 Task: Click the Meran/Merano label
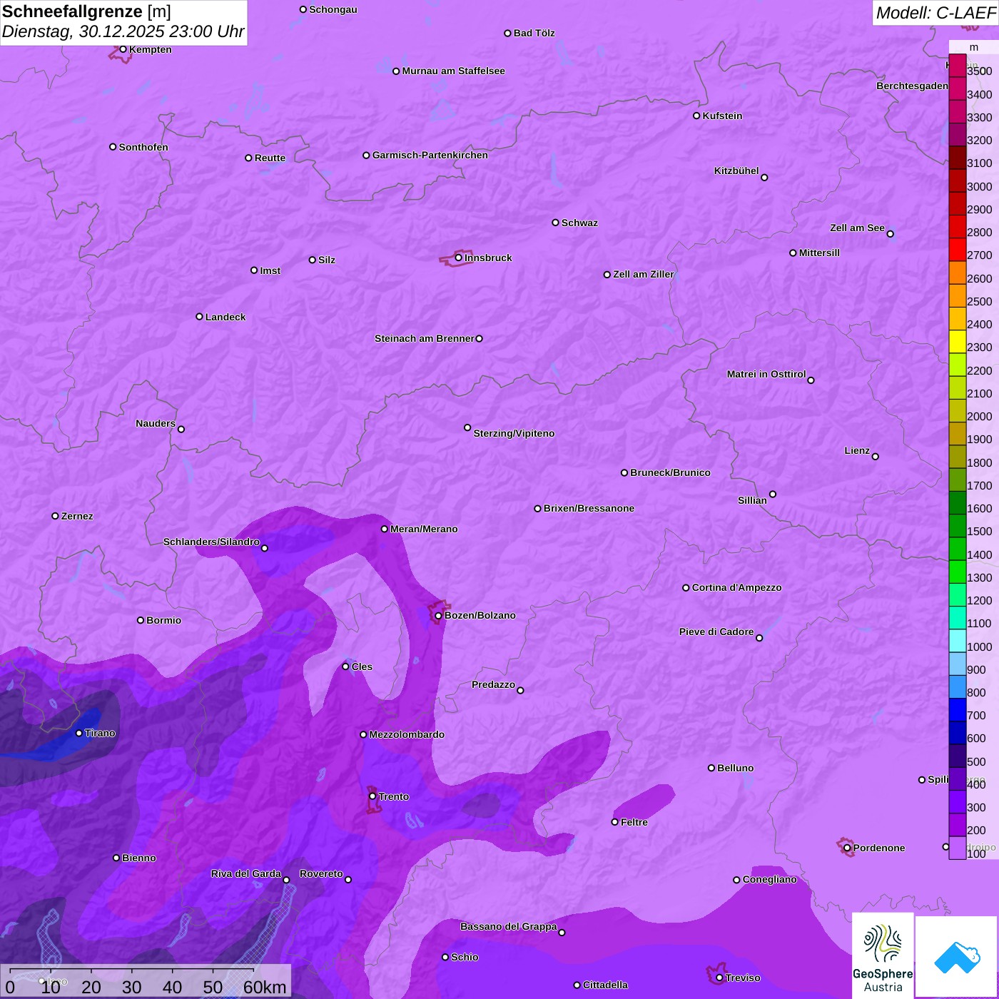click(x=424, y=529)
